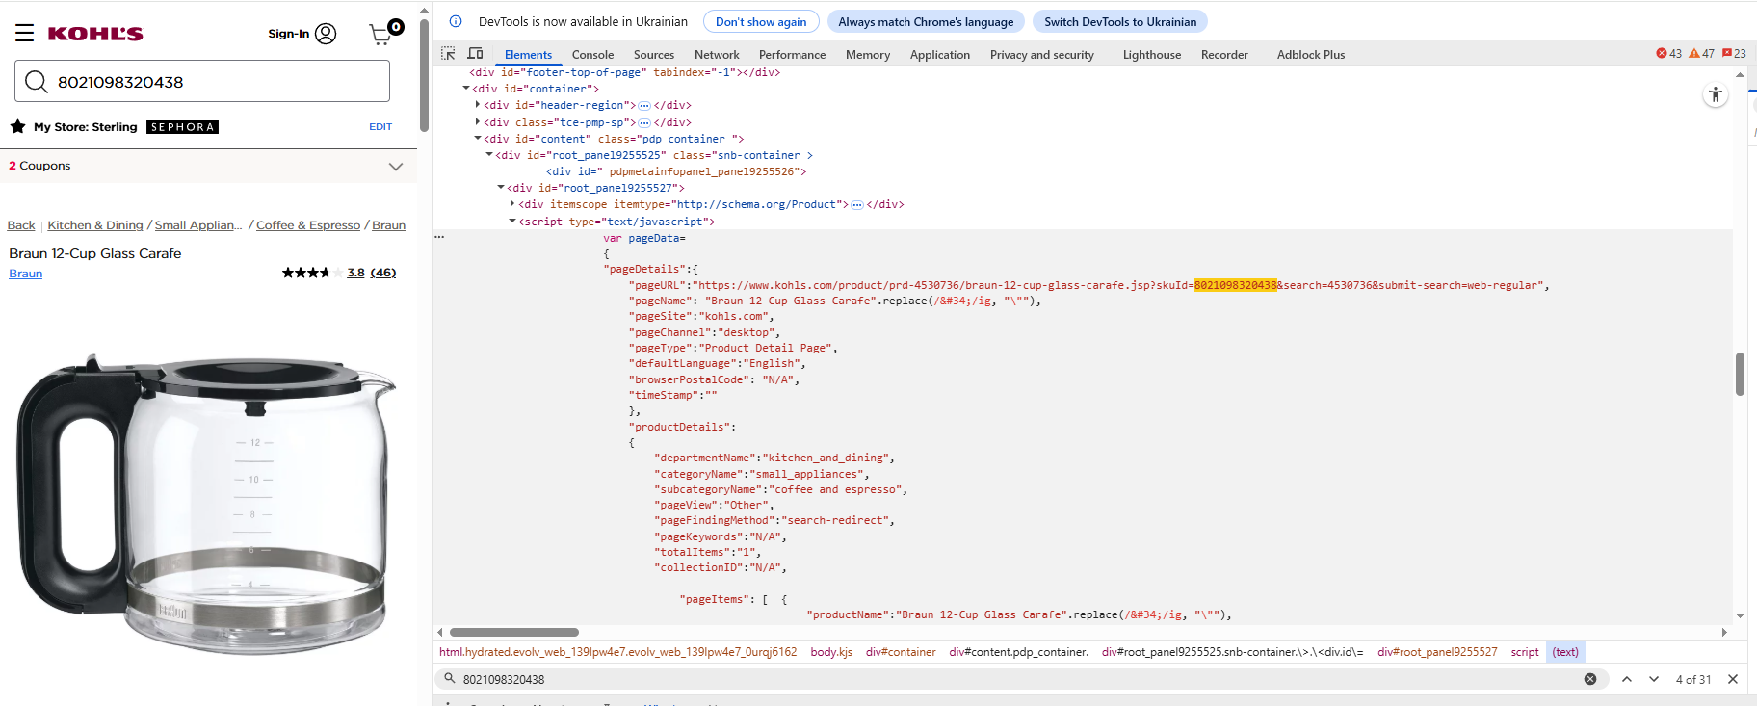Expand the tce-pmp-sp div node

478,122
